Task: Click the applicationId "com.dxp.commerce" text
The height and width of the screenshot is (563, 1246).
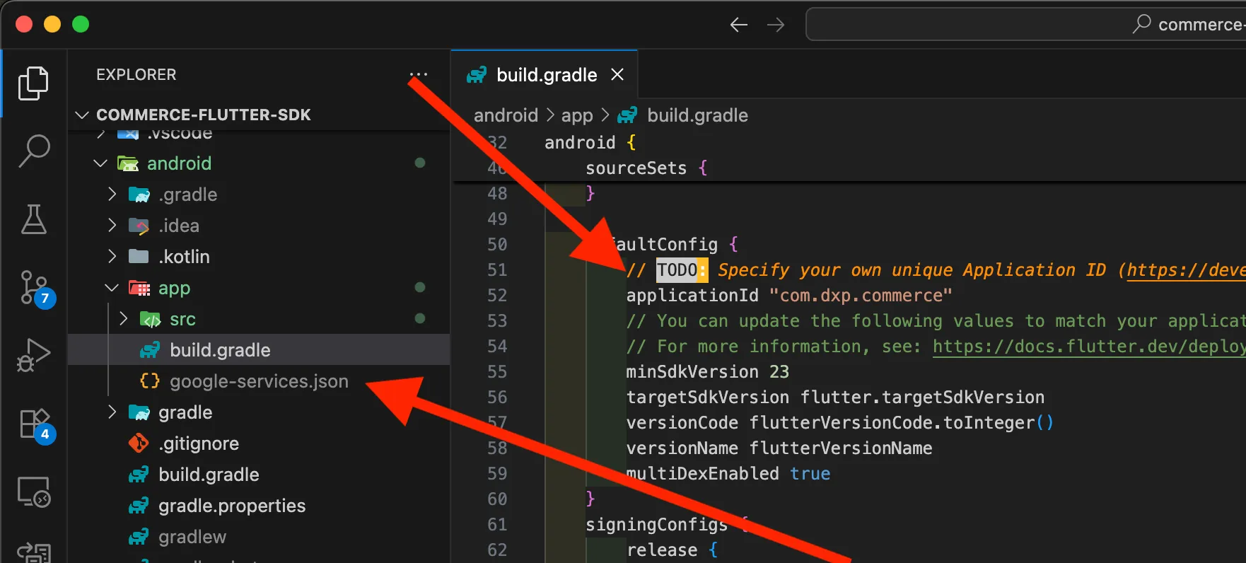Action: point(789,296)
